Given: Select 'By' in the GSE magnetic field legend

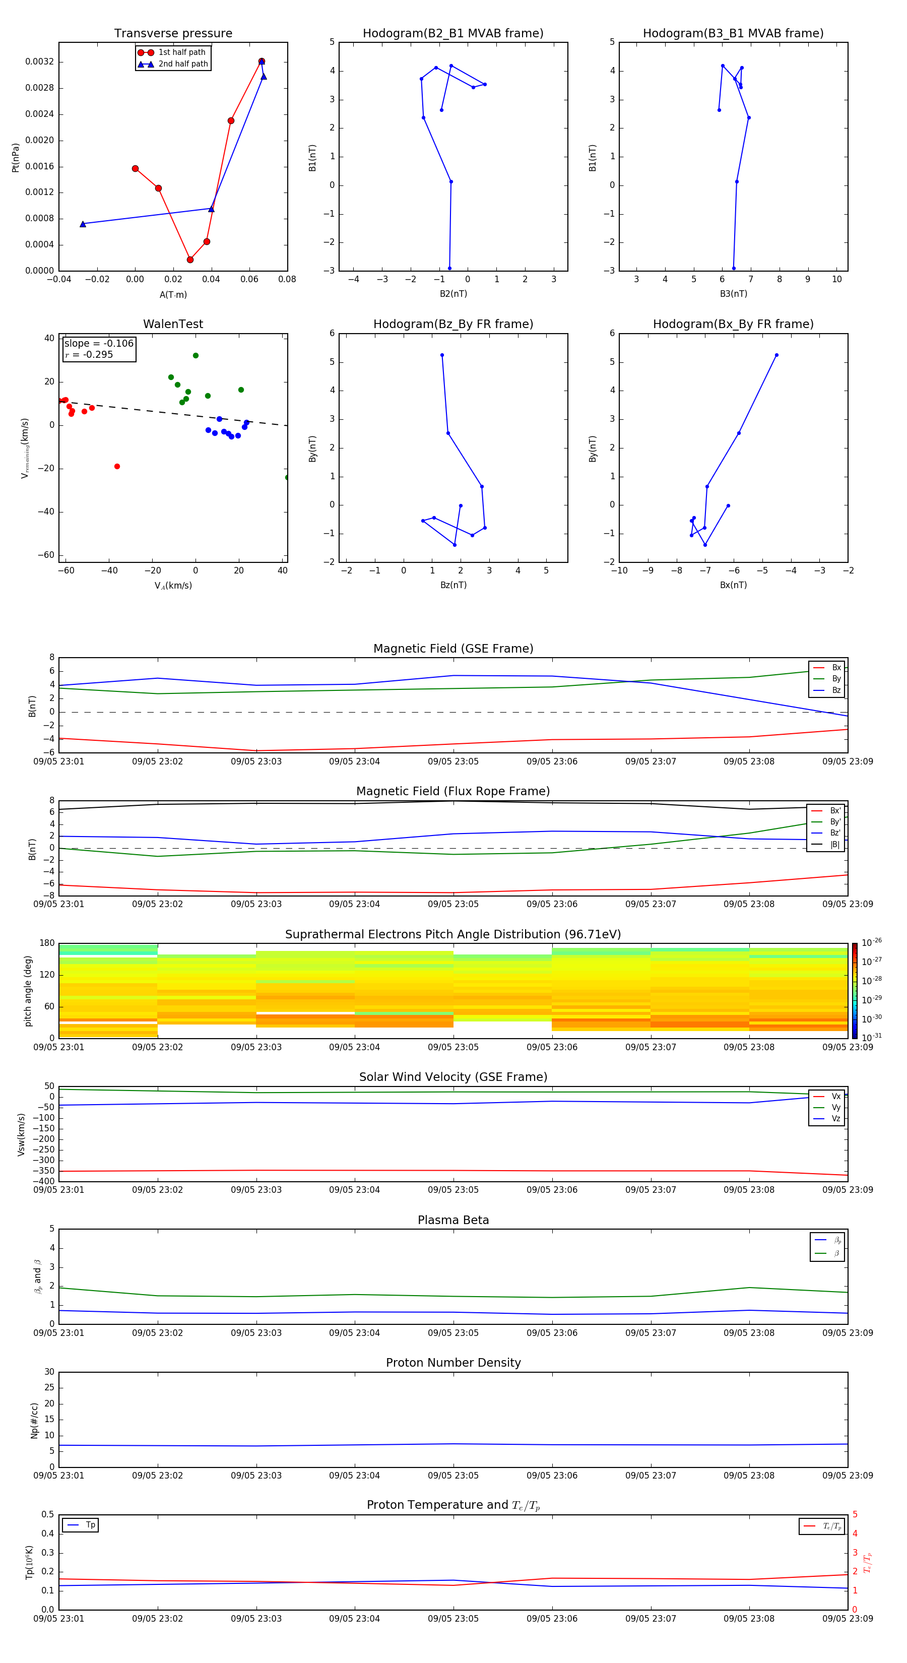Looking at the screenshot, I should tap(827, 678).
